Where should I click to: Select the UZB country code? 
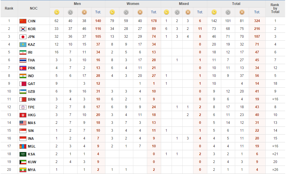click(31, 92)
